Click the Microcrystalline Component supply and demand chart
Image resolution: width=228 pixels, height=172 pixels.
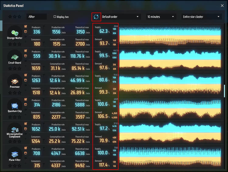coord(170,133)
